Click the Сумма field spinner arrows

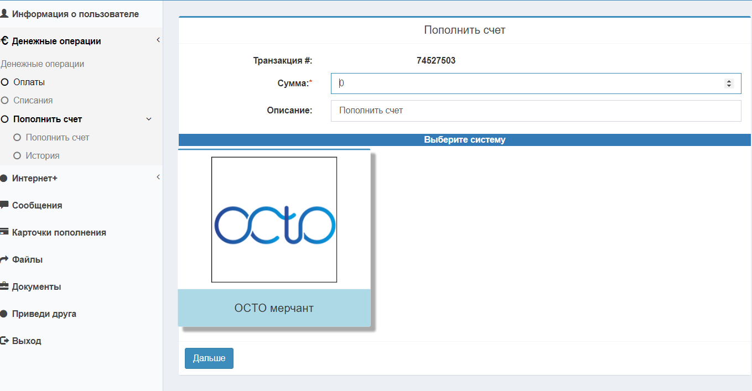pos(728,84)
